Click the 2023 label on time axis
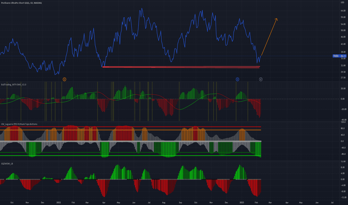This screenshot has width=348, height=205. click(x=242, y=202)
